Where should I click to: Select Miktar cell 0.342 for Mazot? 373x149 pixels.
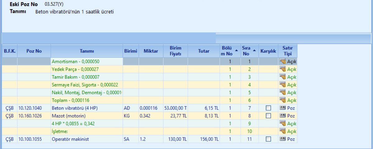point(151,116)
